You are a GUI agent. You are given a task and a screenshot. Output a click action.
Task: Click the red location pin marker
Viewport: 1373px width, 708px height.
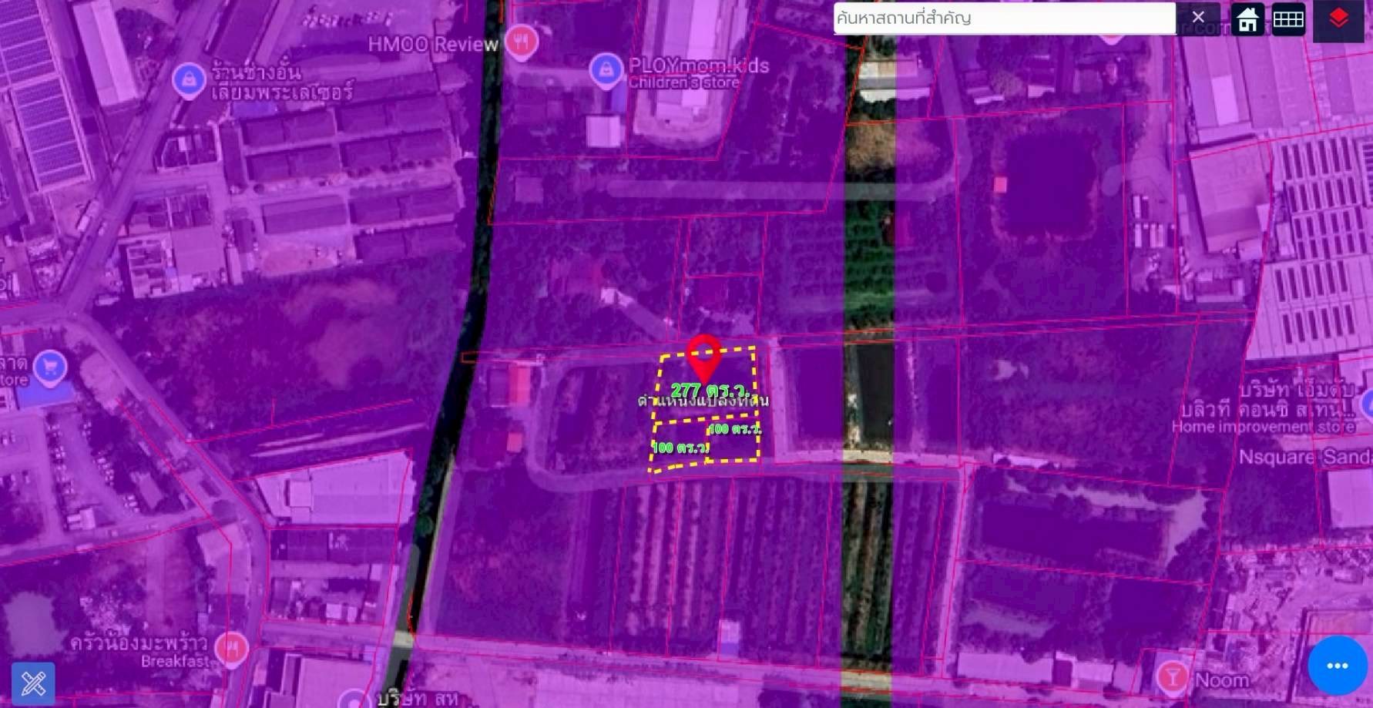pyautogui.click(x=703, y=357)
